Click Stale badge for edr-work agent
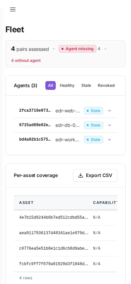Image resolution: width=131 pixels, height=284 pixels. 93,140
